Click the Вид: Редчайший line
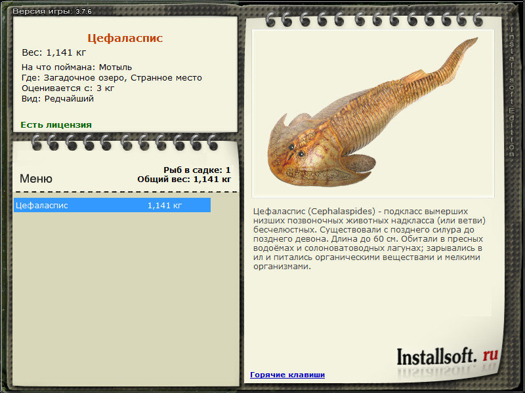The width and height of the screenshot is (525, 393). 58,99
